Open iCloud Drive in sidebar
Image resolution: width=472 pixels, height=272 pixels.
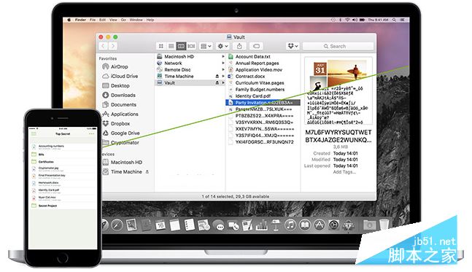[x=120, y=76]
